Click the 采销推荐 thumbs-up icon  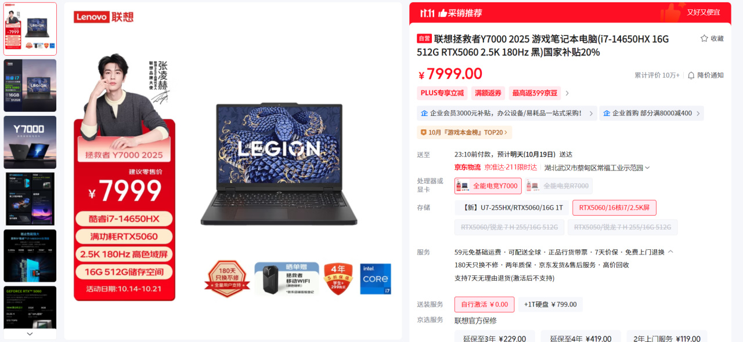click(x=443, y=13)
